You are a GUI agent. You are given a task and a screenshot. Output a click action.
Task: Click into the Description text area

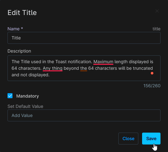tap(84, 68)
